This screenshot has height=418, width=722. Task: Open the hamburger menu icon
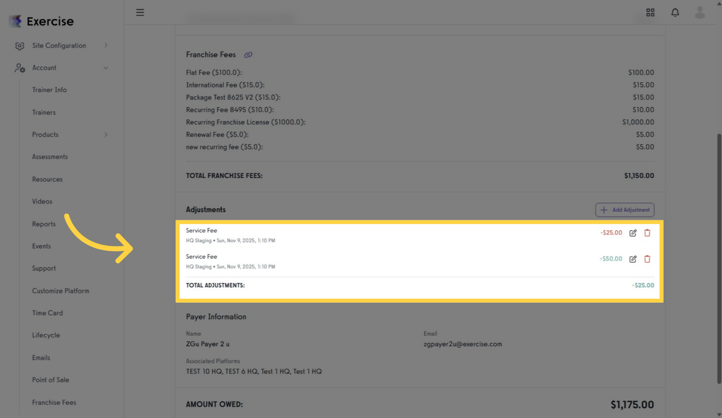click(140, 12)
